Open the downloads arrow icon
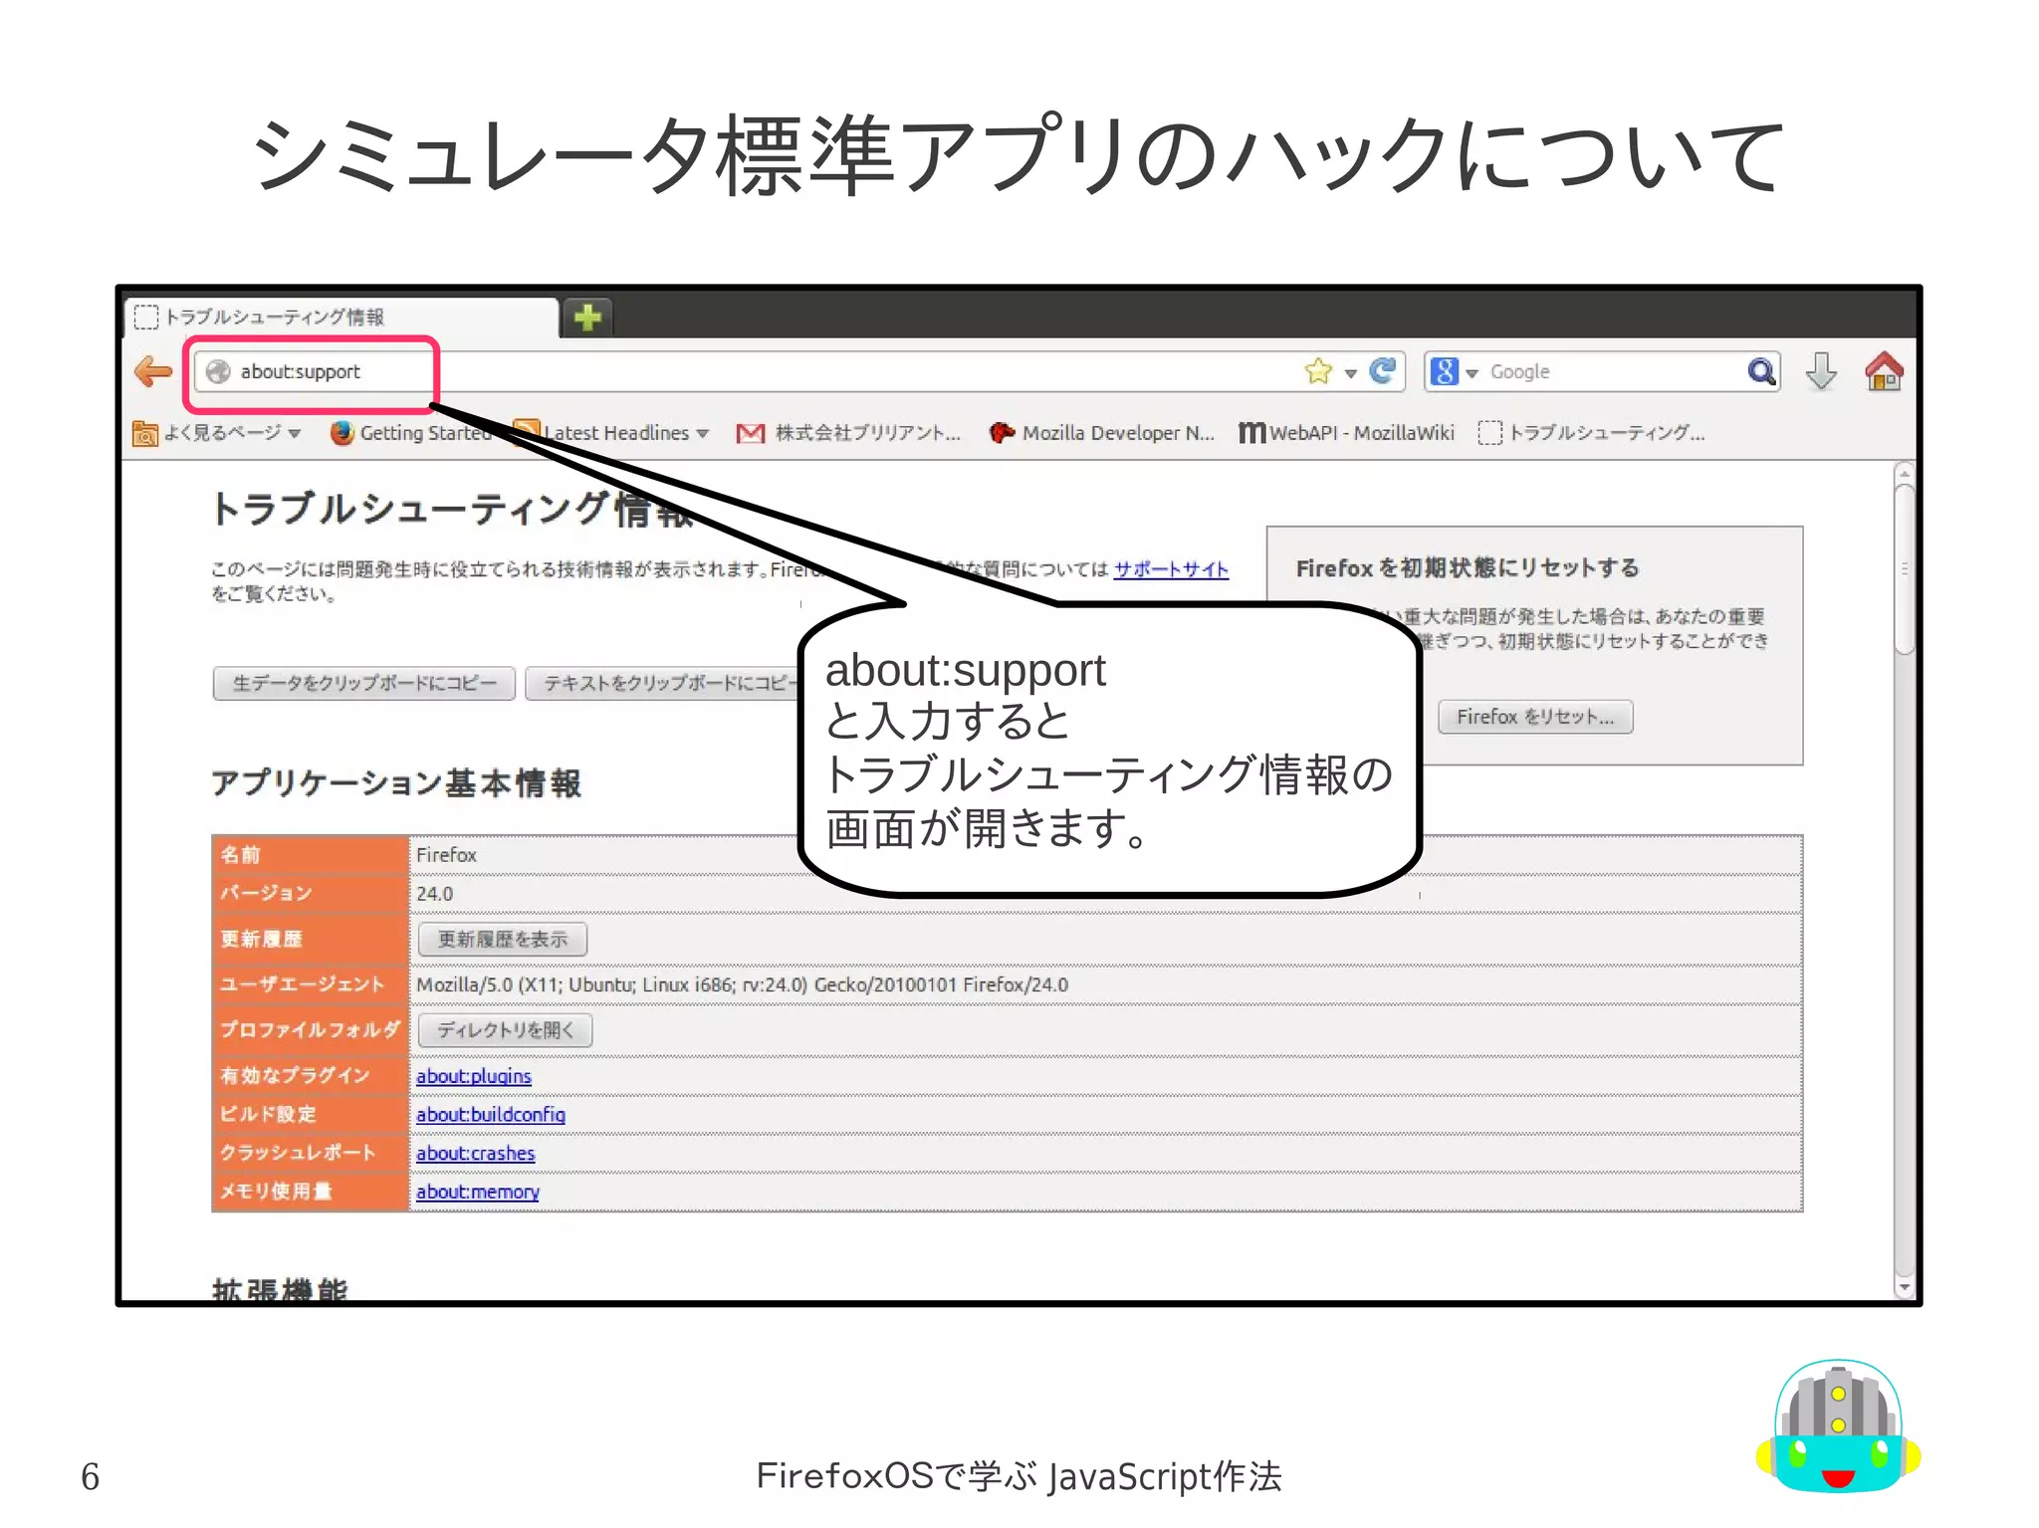Screen dimensions: 2039x1528 tap(1821, 372)
